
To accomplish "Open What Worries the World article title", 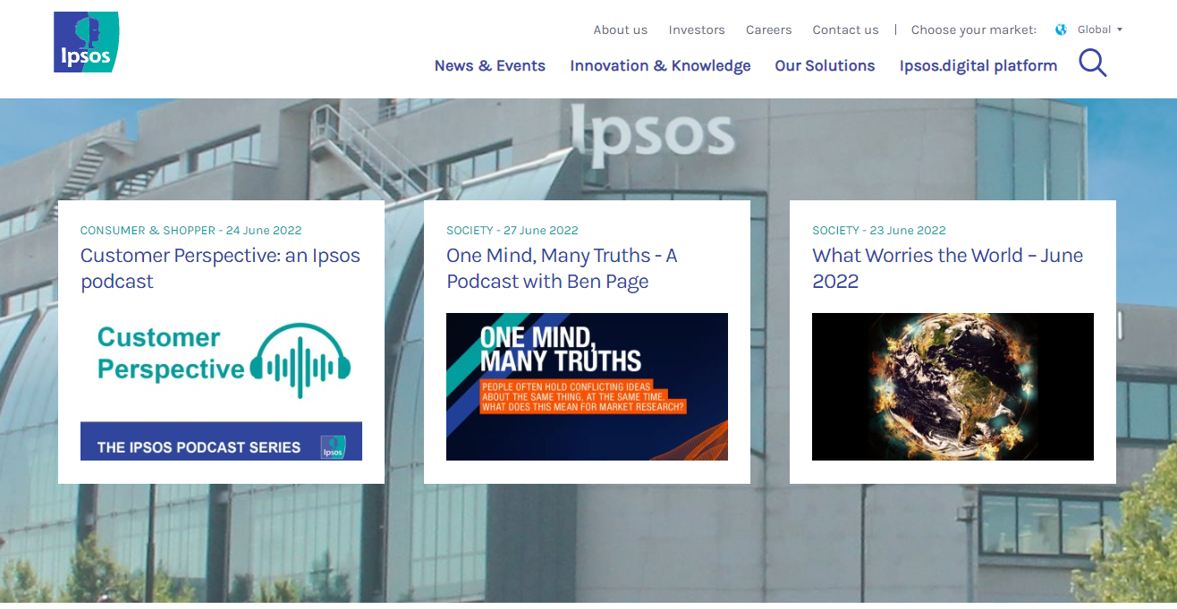I will pyautogui.click(x=947, y=268).
